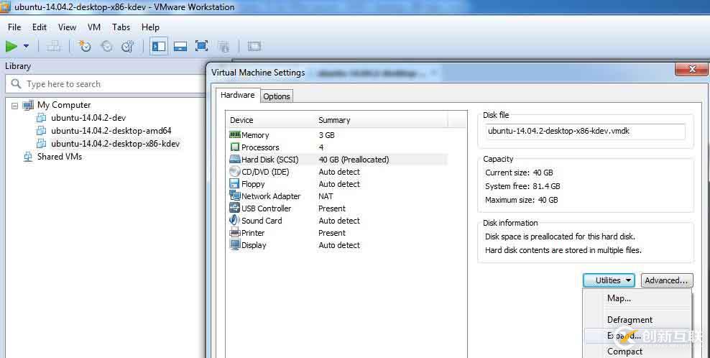This screenshot has width=710, height=358.
Task: Open the Edit menu
Action: pyautogui.click(x=40, y=27)
